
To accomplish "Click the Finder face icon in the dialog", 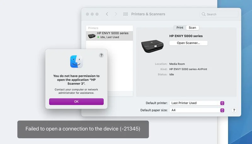I will (x=76, y=62).
